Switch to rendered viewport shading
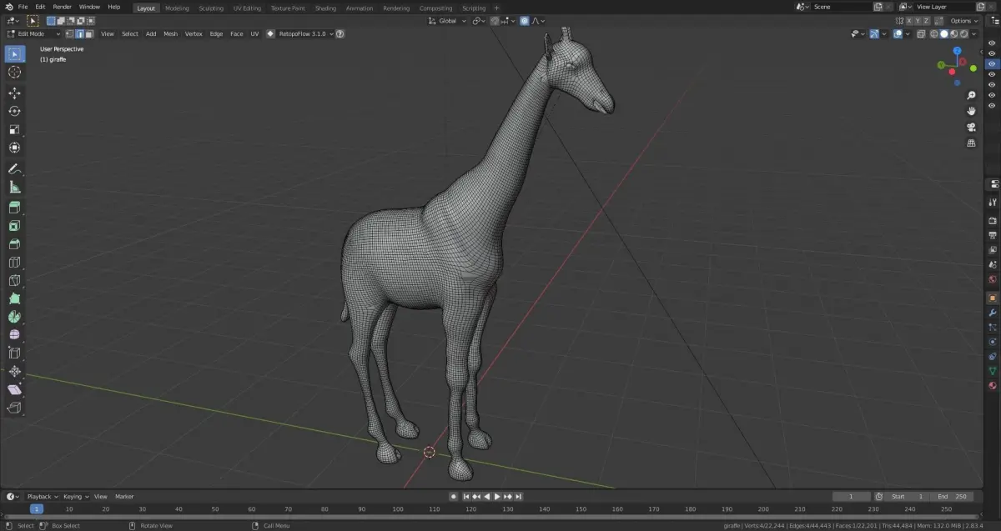This screenshot has width=1001, height=531. 963,34
